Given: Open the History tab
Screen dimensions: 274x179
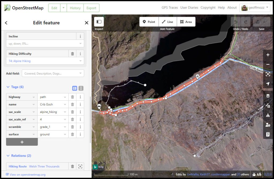Looking at the screenshot, I should click(x=75, y=8).
